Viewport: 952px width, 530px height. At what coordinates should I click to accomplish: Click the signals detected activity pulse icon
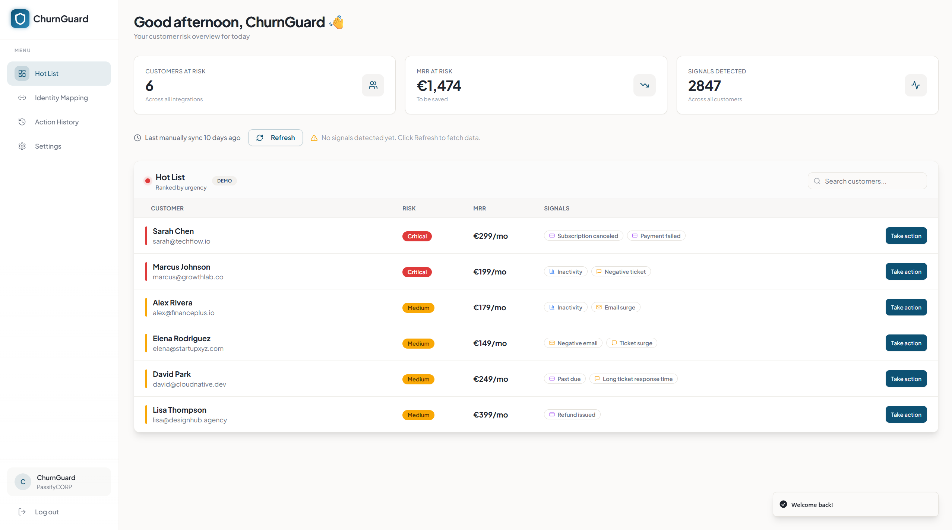click(x=915, y=85)
